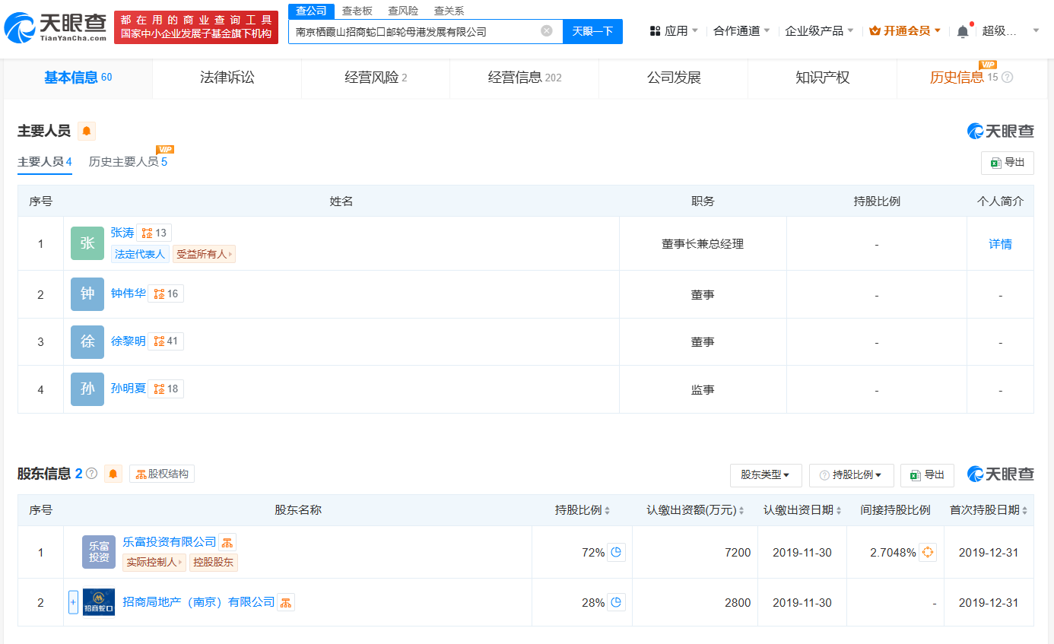This screenshot has width=1054, height=644.
Task: Click the bell icon beside 主要人员
Action: coord(87,132)
